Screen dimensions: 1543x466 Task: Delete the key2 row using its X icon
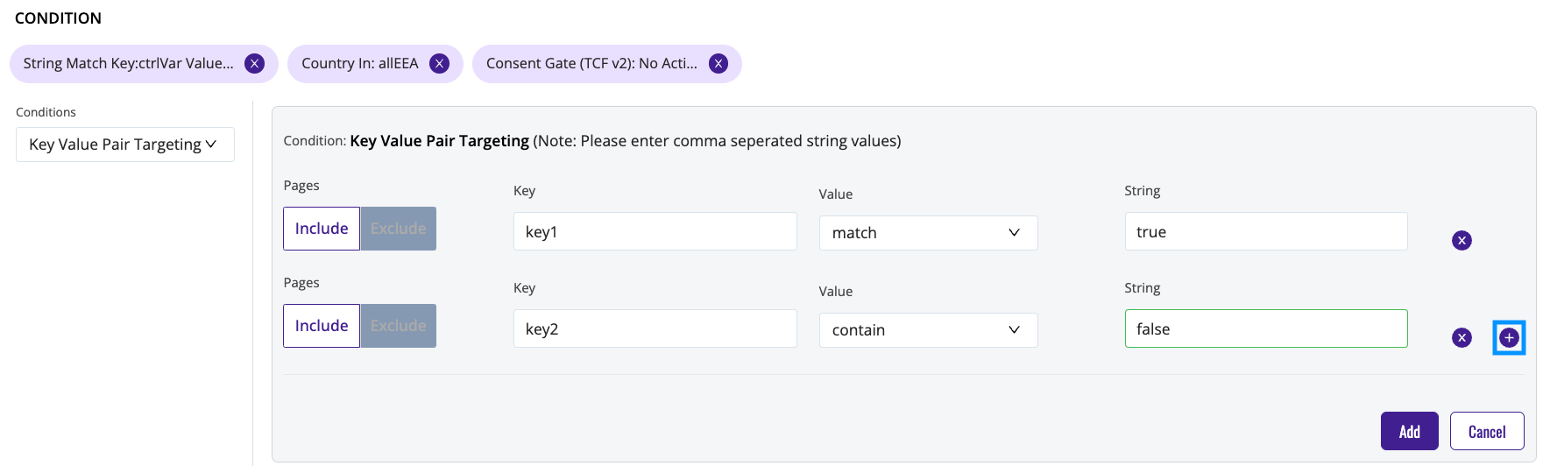pos(1462,337)
